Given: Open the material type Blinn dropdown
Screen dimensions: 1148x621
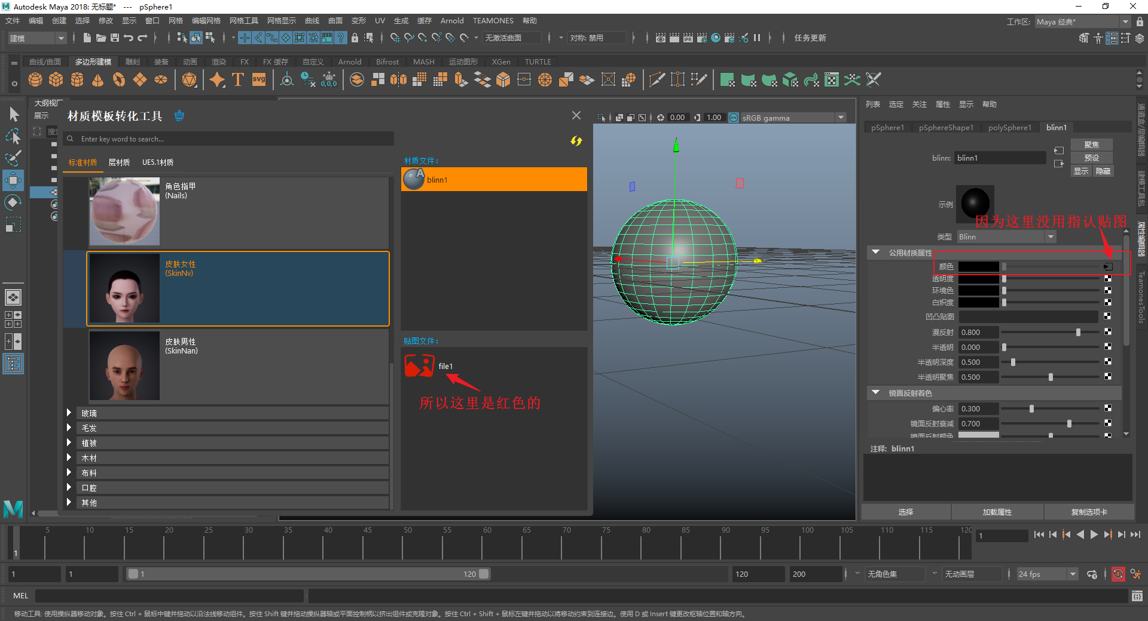Looking at the screenshot, I should pos(1007,237).
